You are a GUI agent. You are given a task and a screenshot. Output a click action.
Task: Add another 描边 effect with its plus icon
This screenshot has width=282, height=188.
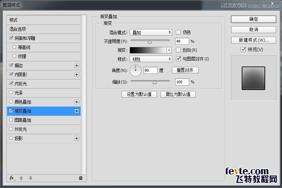[77, 65]
